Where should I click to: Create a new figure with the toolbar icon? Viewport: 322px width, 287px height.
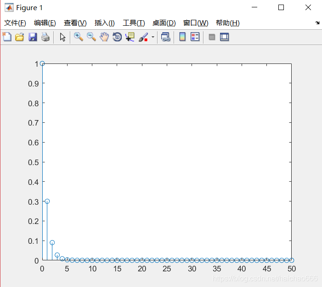tap(7, 37)
